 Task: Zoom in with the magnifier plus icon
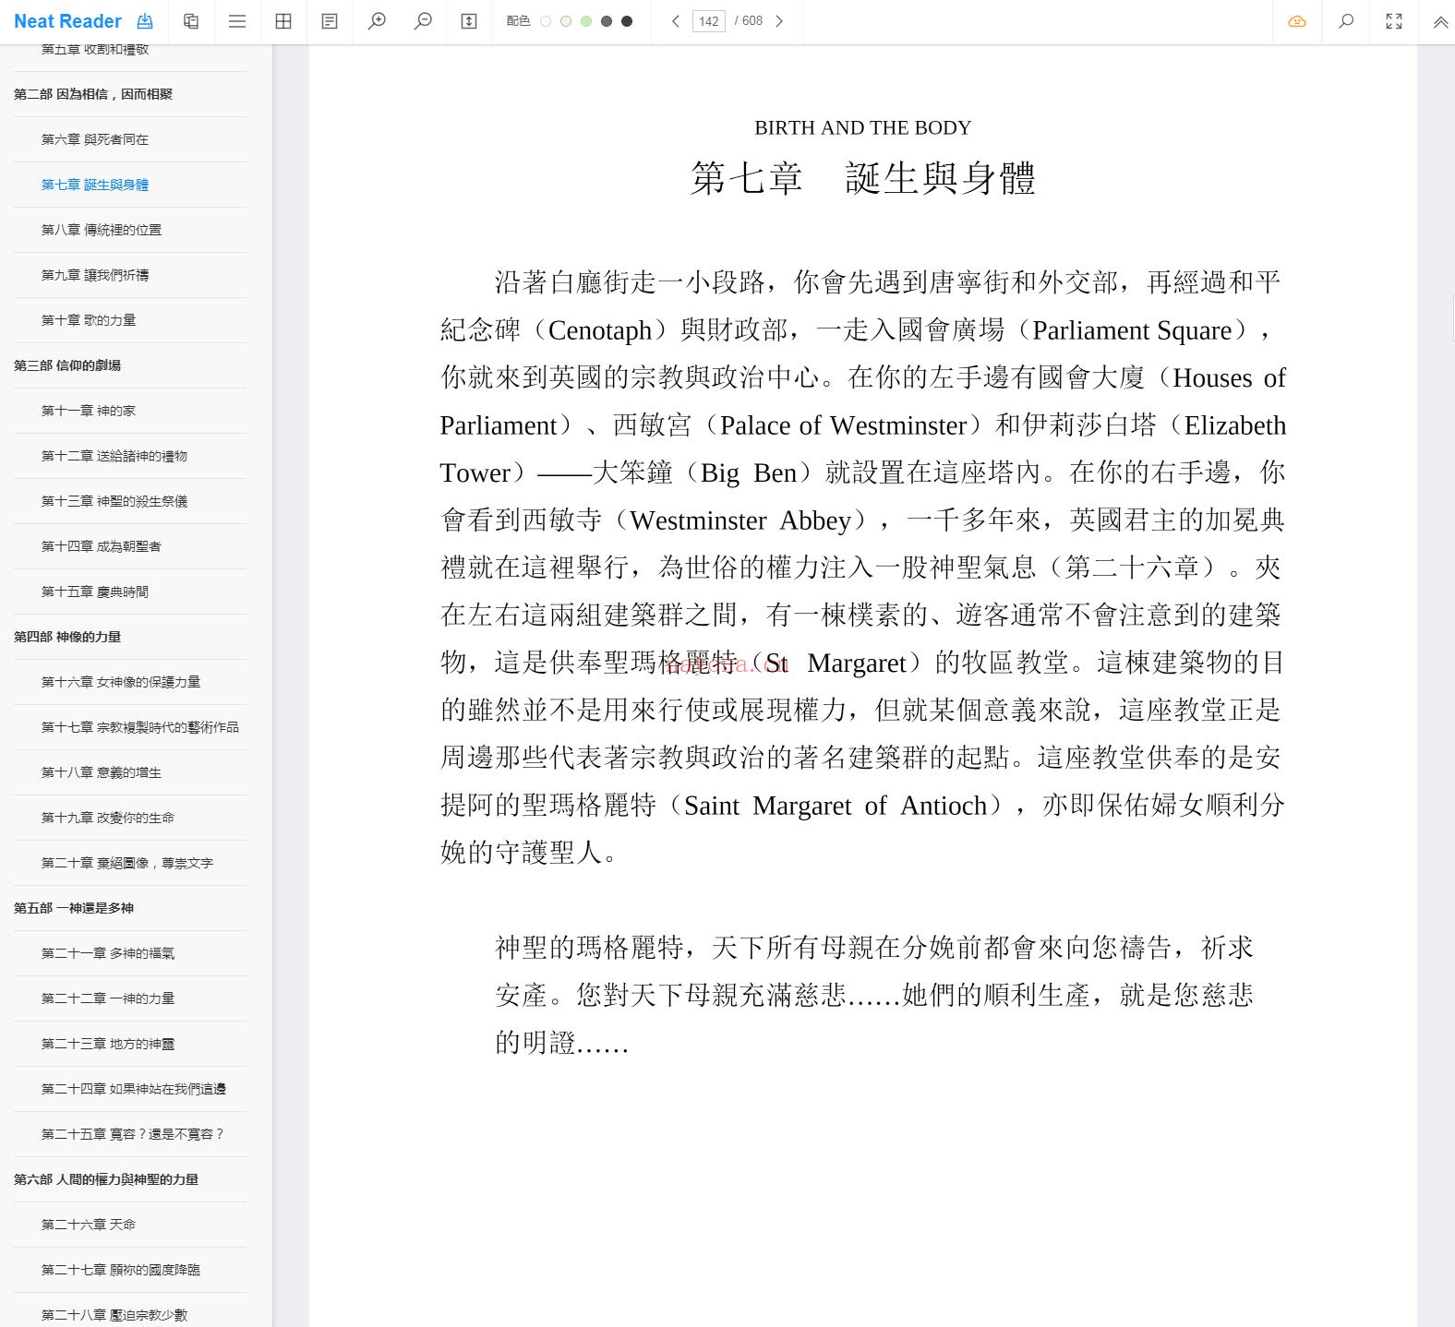(x=377, y=21)
